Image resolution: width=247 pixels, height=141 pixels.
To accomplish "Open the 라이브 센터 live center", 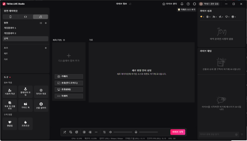I will 170,4.
